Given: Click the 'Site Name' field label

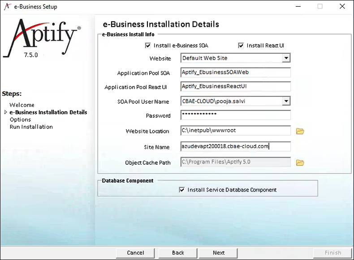Looking at the screenshot, I should 157,147.
